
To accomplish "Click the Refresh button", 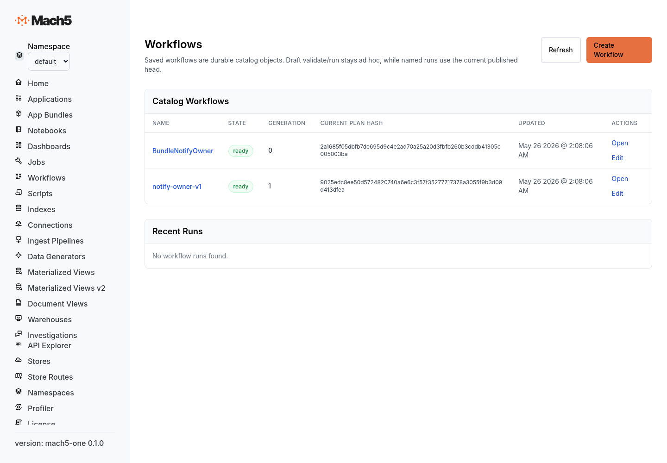I will [561, 50].
